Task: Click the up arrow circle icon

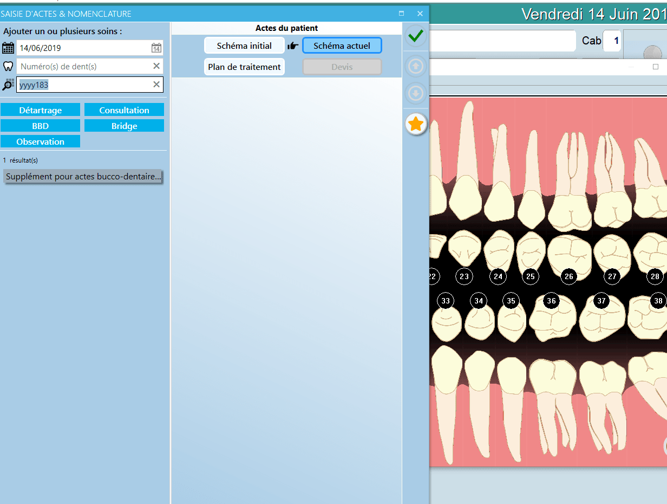Action: (x=415, y=66)
